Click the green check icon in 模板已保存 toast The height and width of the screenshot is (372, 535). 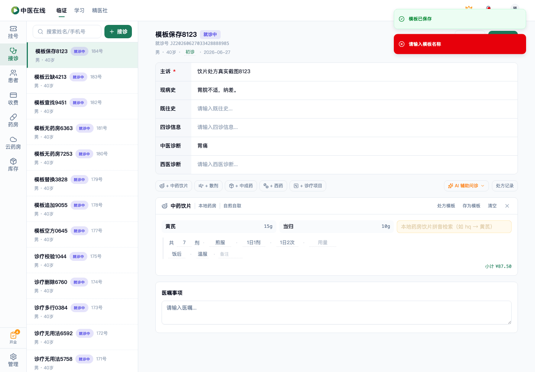[x=402, y=19]
